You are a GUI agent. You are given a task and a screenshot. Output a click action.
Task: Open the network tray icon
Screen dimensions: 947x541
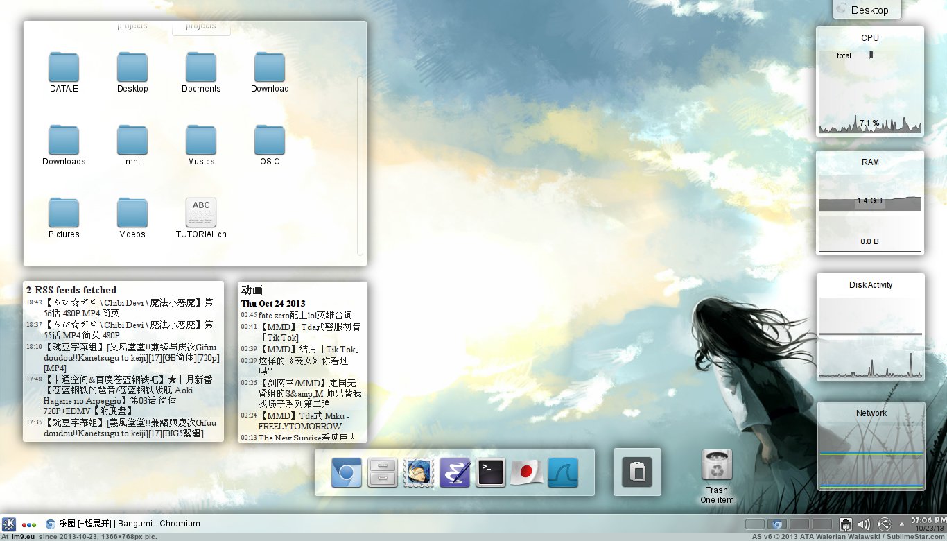pos(846,524)
